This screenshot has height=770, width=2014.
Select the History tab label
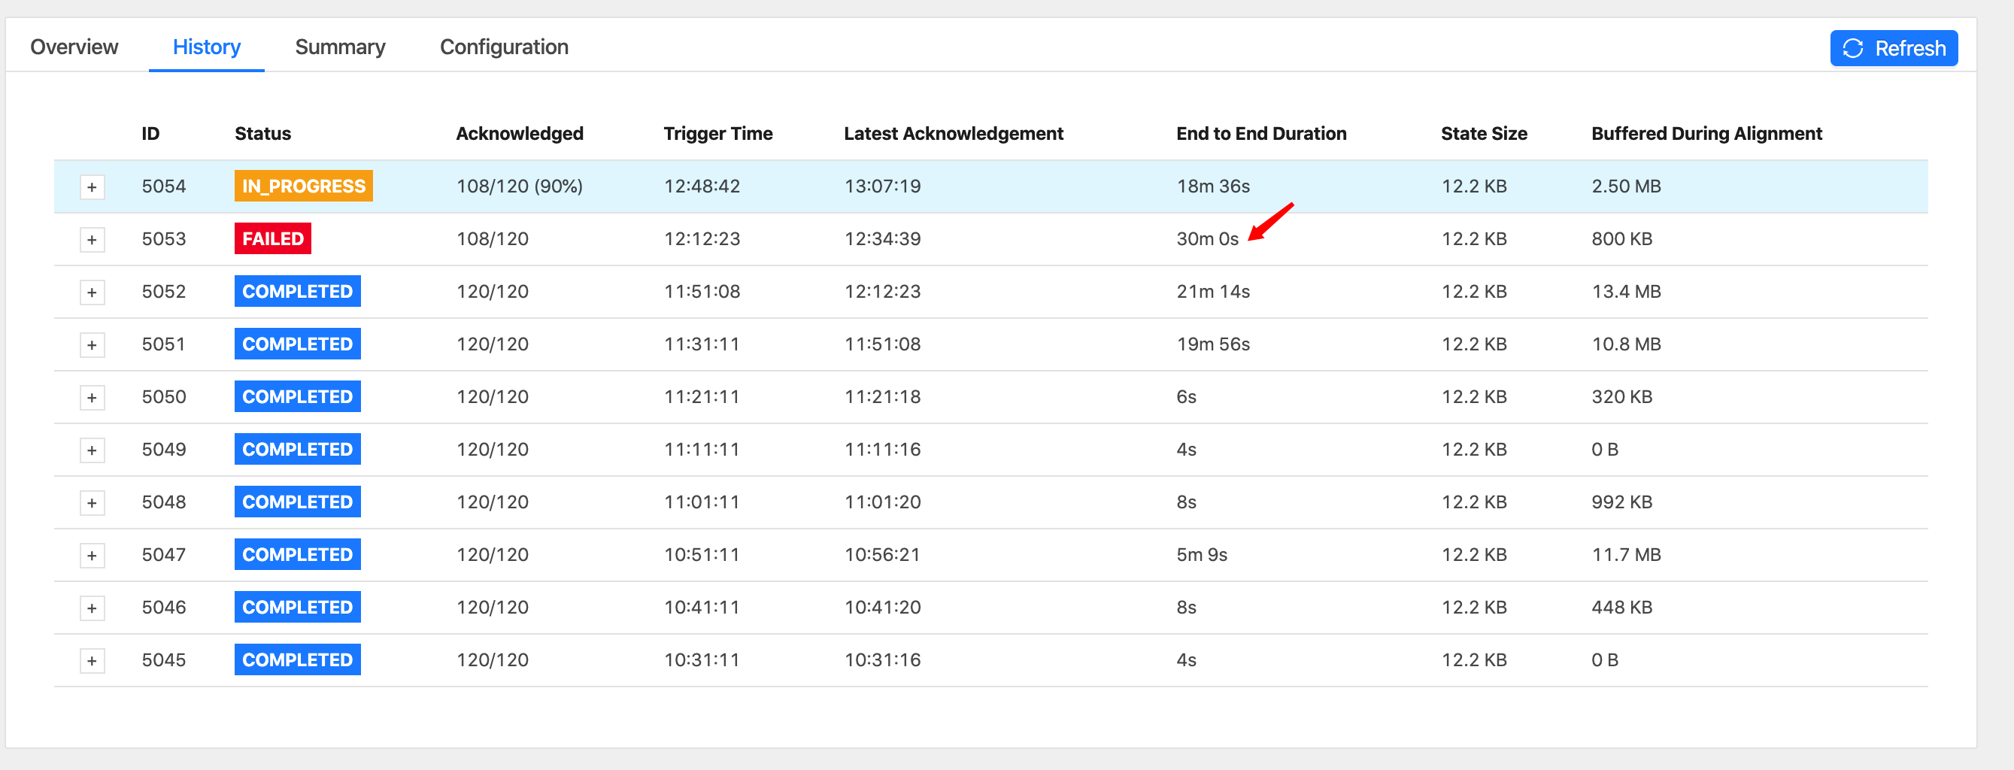tap(205, 47)
